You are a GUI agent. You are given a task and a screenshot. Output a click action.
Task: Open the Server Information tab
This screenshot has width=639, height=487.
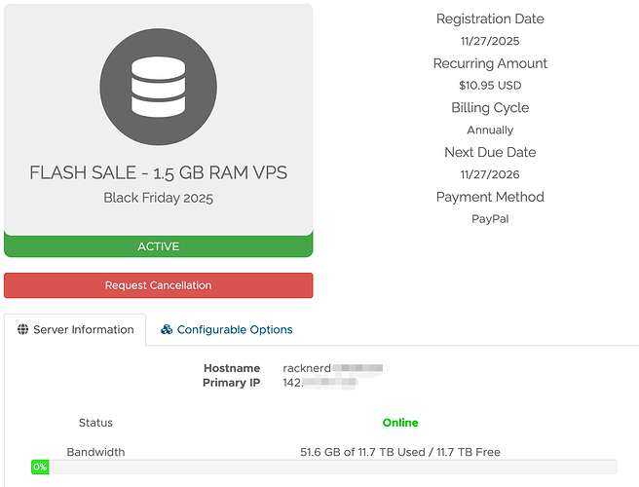click(75, 329)
